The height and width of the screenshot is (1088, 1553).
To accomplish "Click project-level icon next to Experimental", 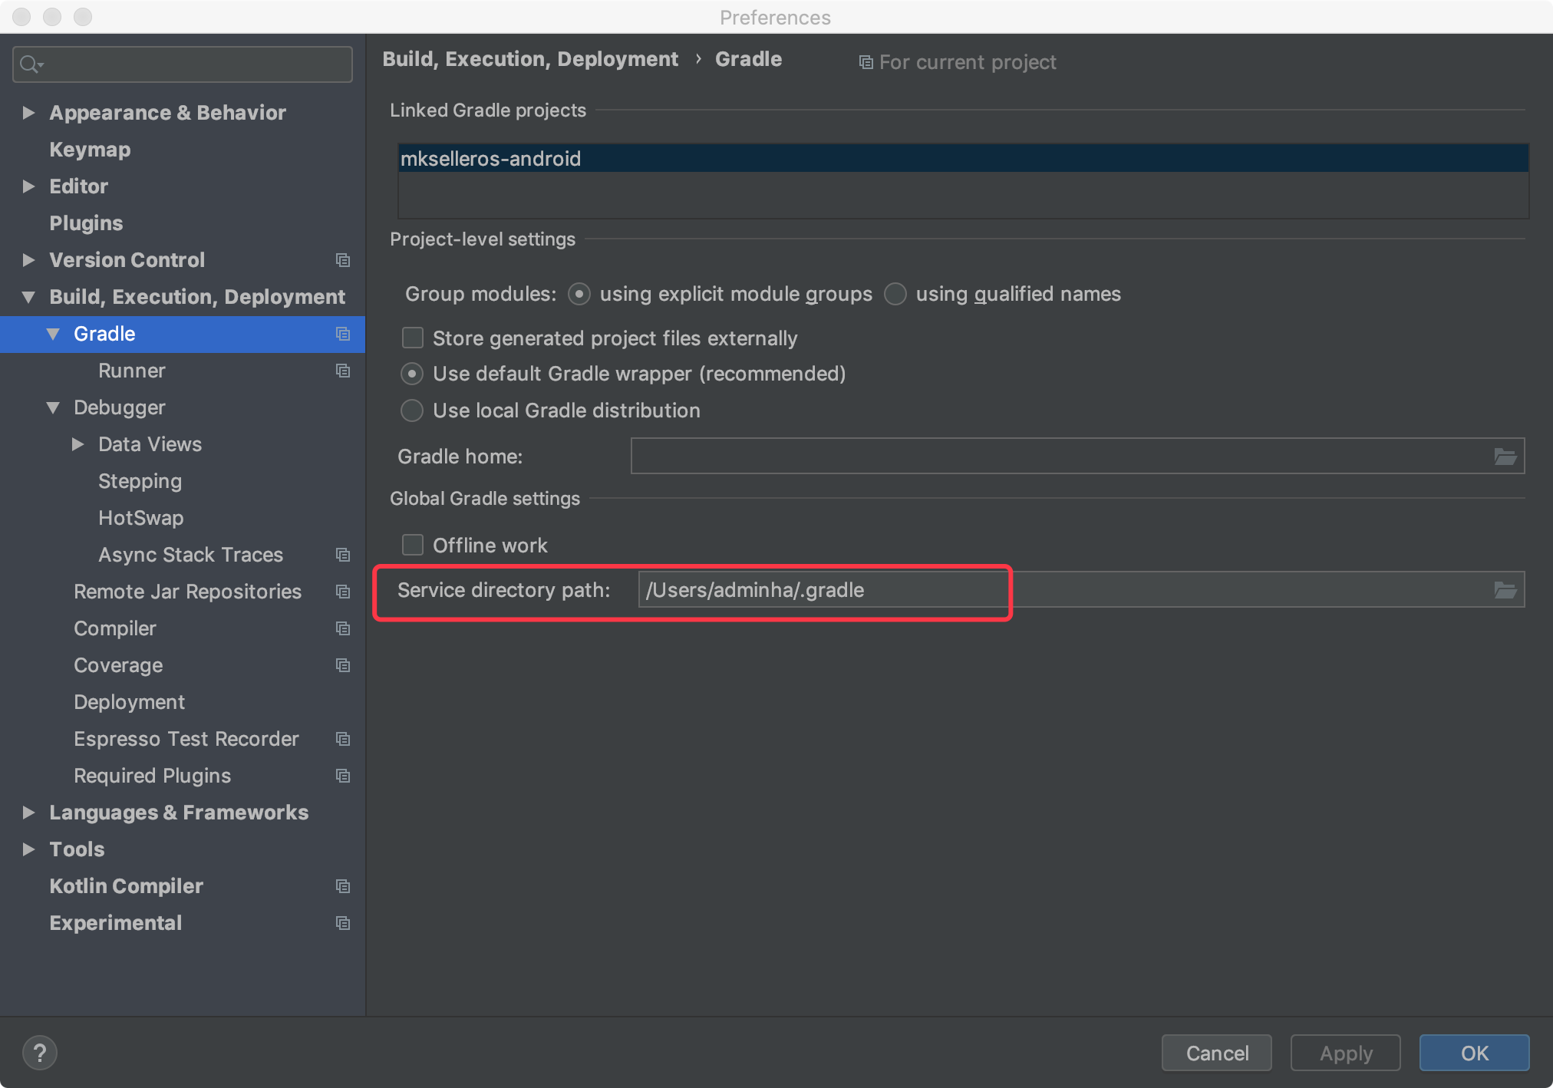I will tap(343, 923).
